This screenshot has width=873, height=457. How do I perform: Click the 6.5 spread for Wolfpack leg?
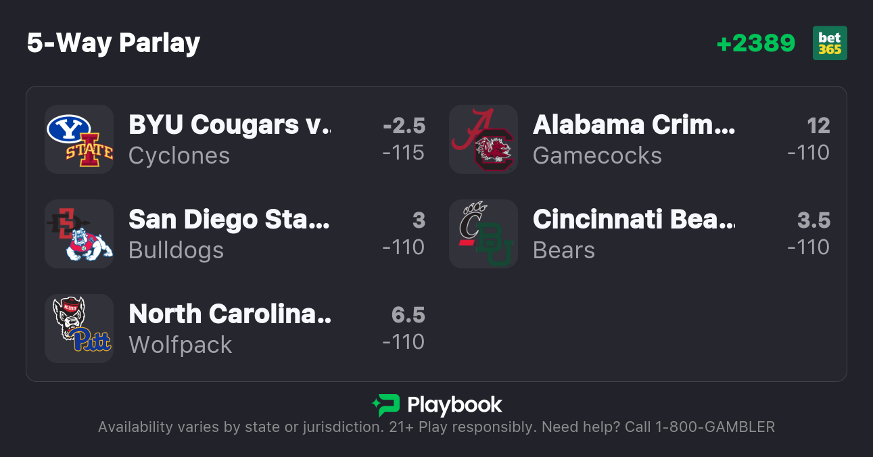(408, 315)
